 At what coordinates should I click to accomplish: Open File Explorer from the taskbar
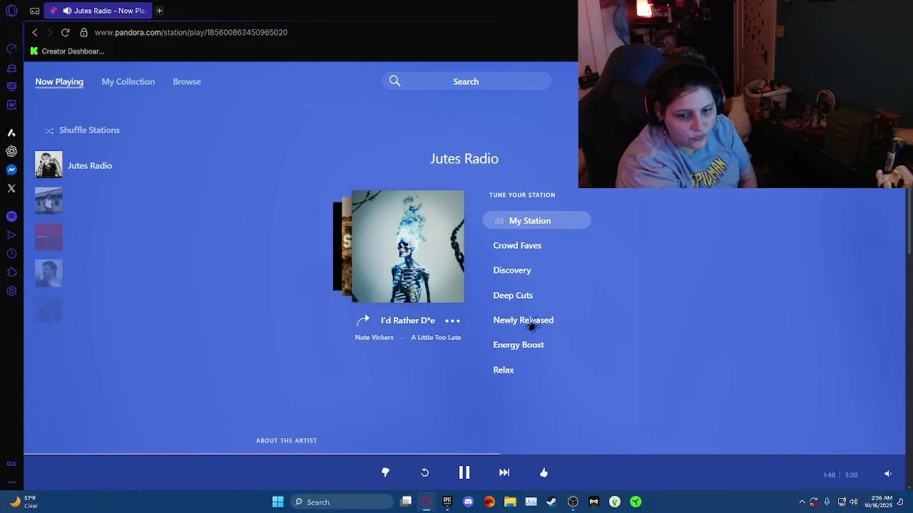coord(510,502)
